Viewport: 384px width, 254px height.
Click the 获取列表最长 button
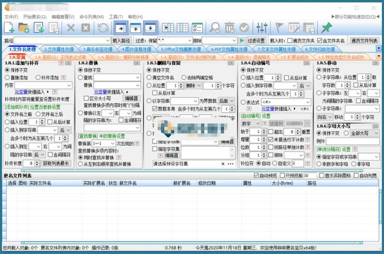pyautogui.click(x=56, y=163)
